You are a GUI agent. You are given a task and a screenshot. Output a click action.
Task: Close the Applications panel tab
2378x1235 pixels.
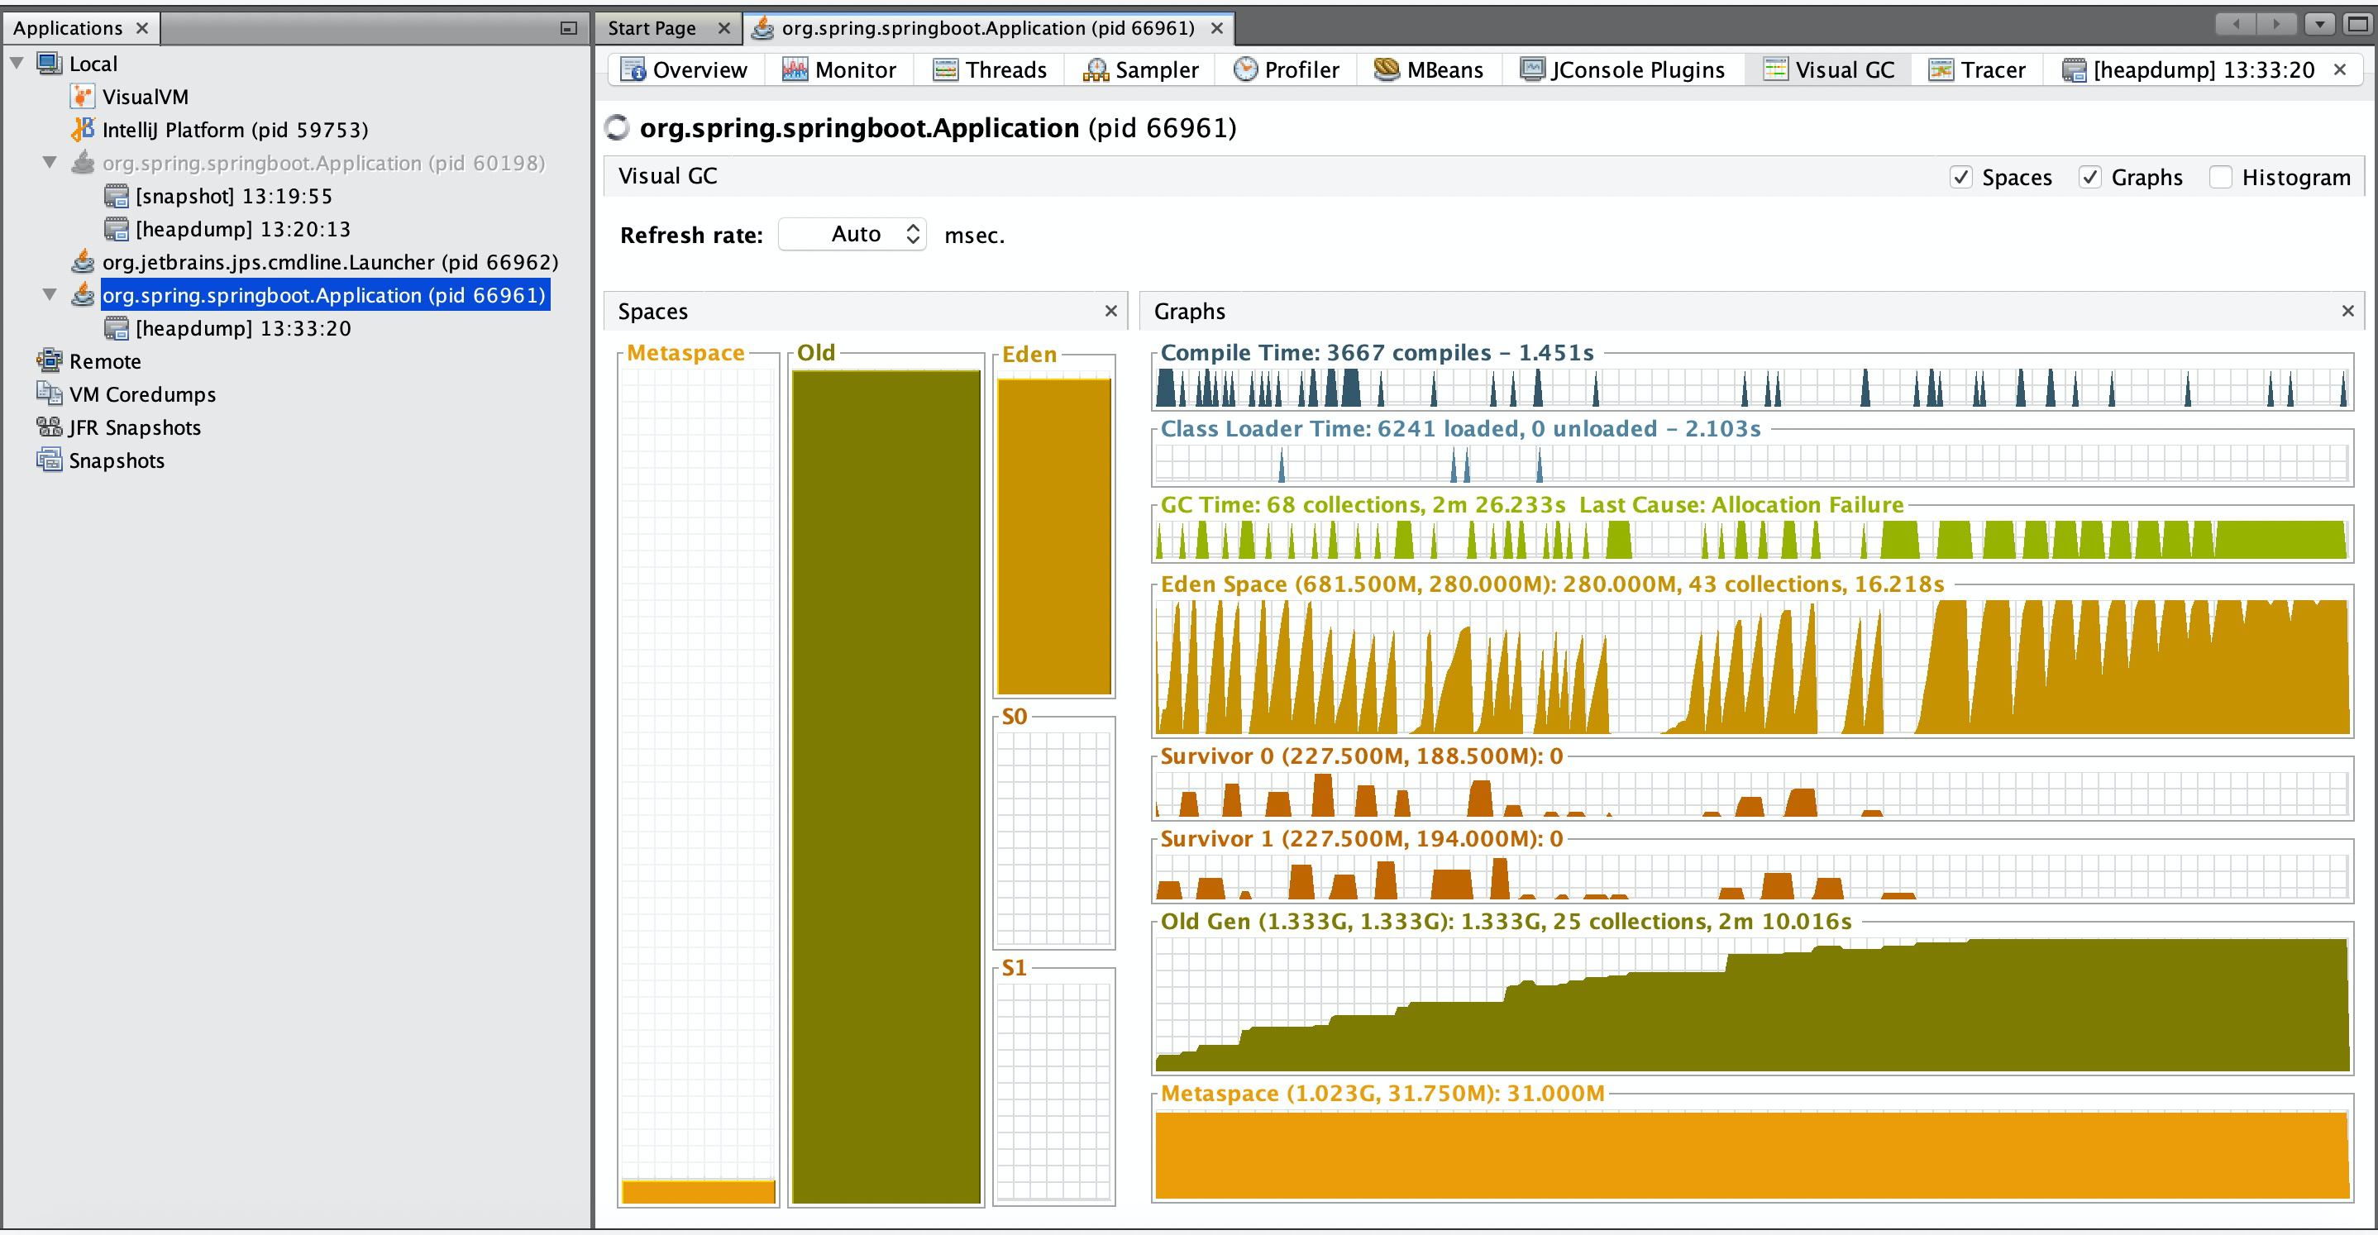142,29
